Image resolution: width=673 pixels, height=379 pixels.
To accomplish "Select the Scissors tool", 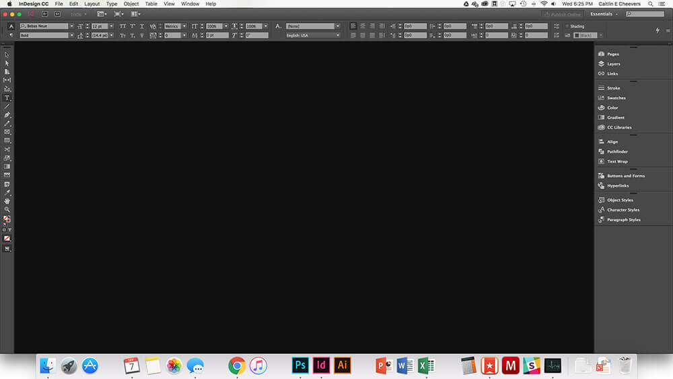I will pyautogui.click(x=7, y=149).
